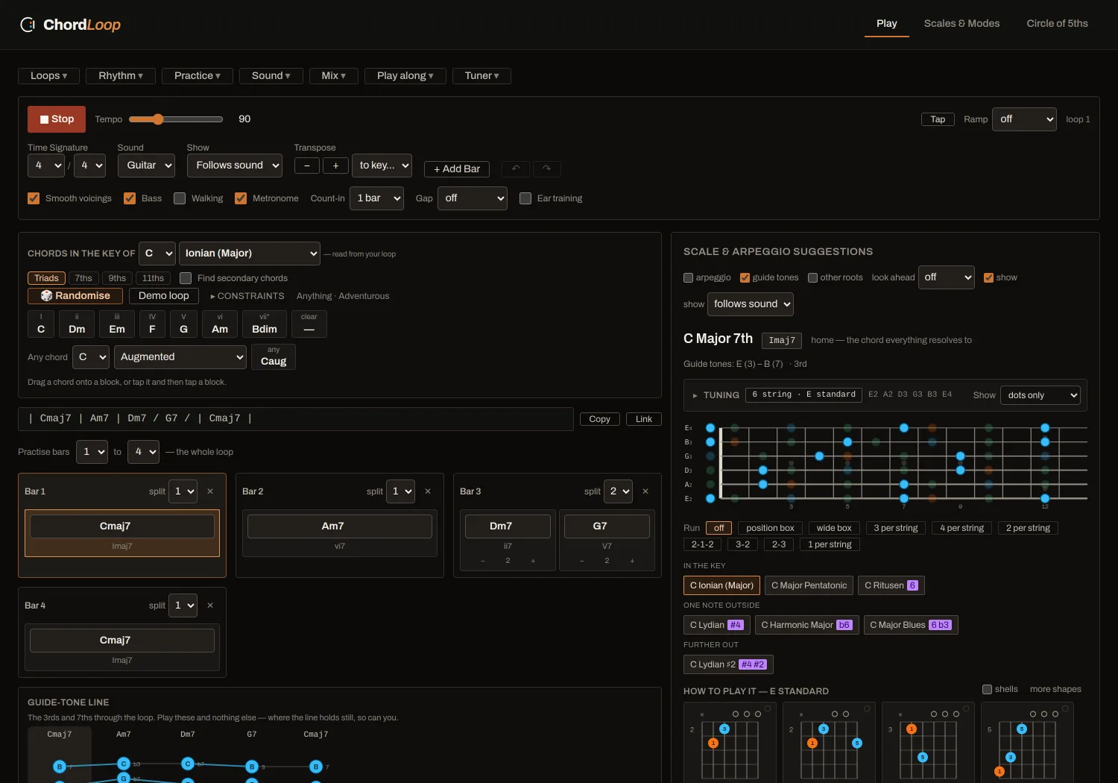Expand the TUNING disclosure triangle
This screenshot has width=1118, height=783.
pos(695,395)
